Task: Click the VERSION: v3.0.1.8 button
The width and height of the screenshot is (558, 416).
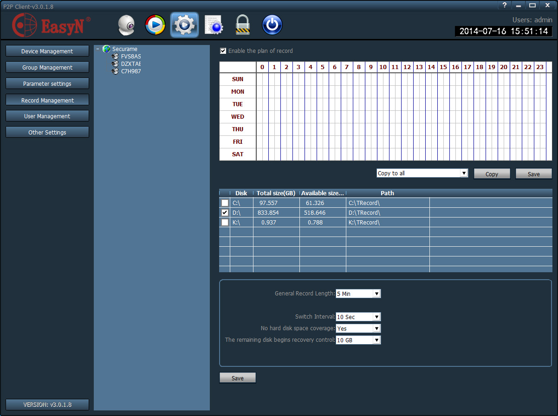Action: (x=47, y=405)
